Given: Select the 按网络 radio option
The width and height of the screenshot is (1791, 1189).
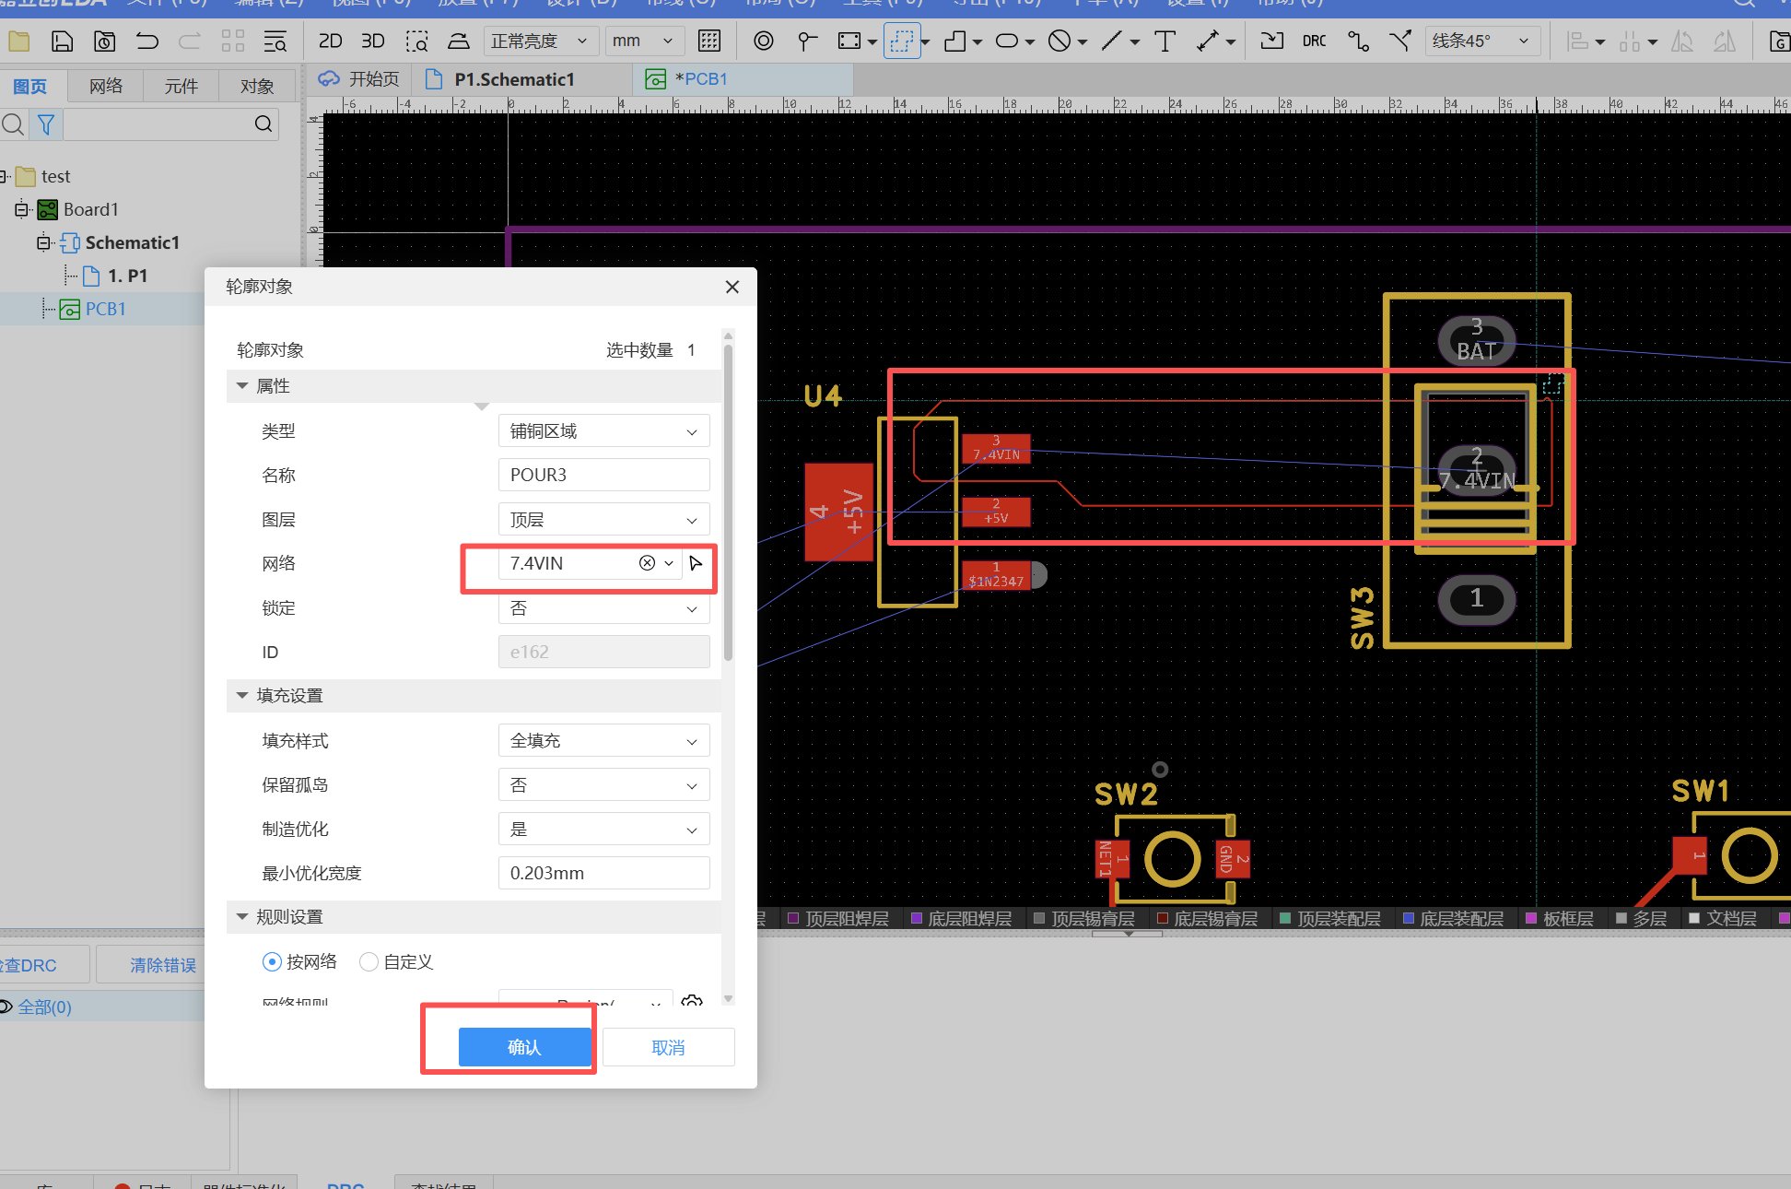Looking at the screenshot, I should coord(272,961).
